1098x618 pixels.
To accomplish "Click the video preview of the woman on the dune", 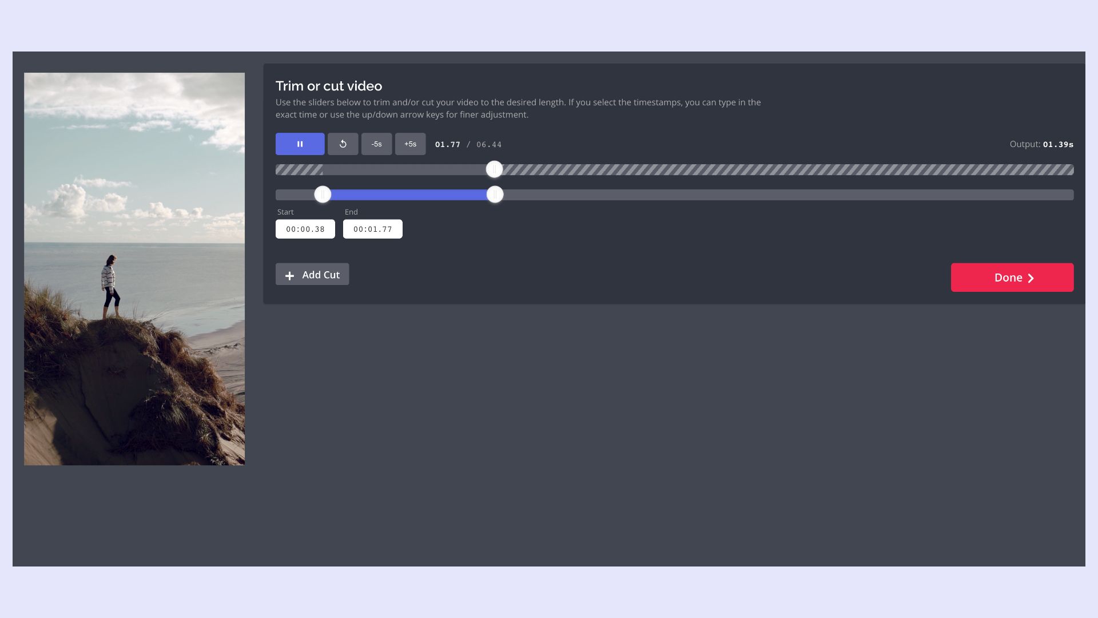I will [x=134, y=269].
